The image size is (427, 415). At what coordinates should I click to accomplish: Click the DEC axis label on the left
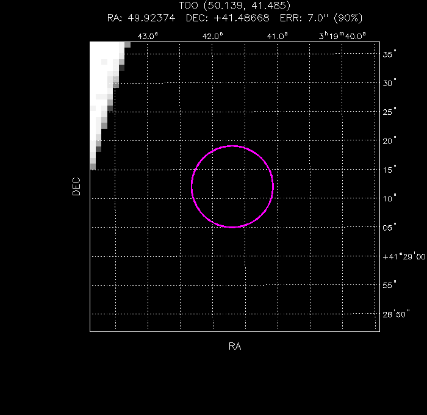click(x=76, y=186)
